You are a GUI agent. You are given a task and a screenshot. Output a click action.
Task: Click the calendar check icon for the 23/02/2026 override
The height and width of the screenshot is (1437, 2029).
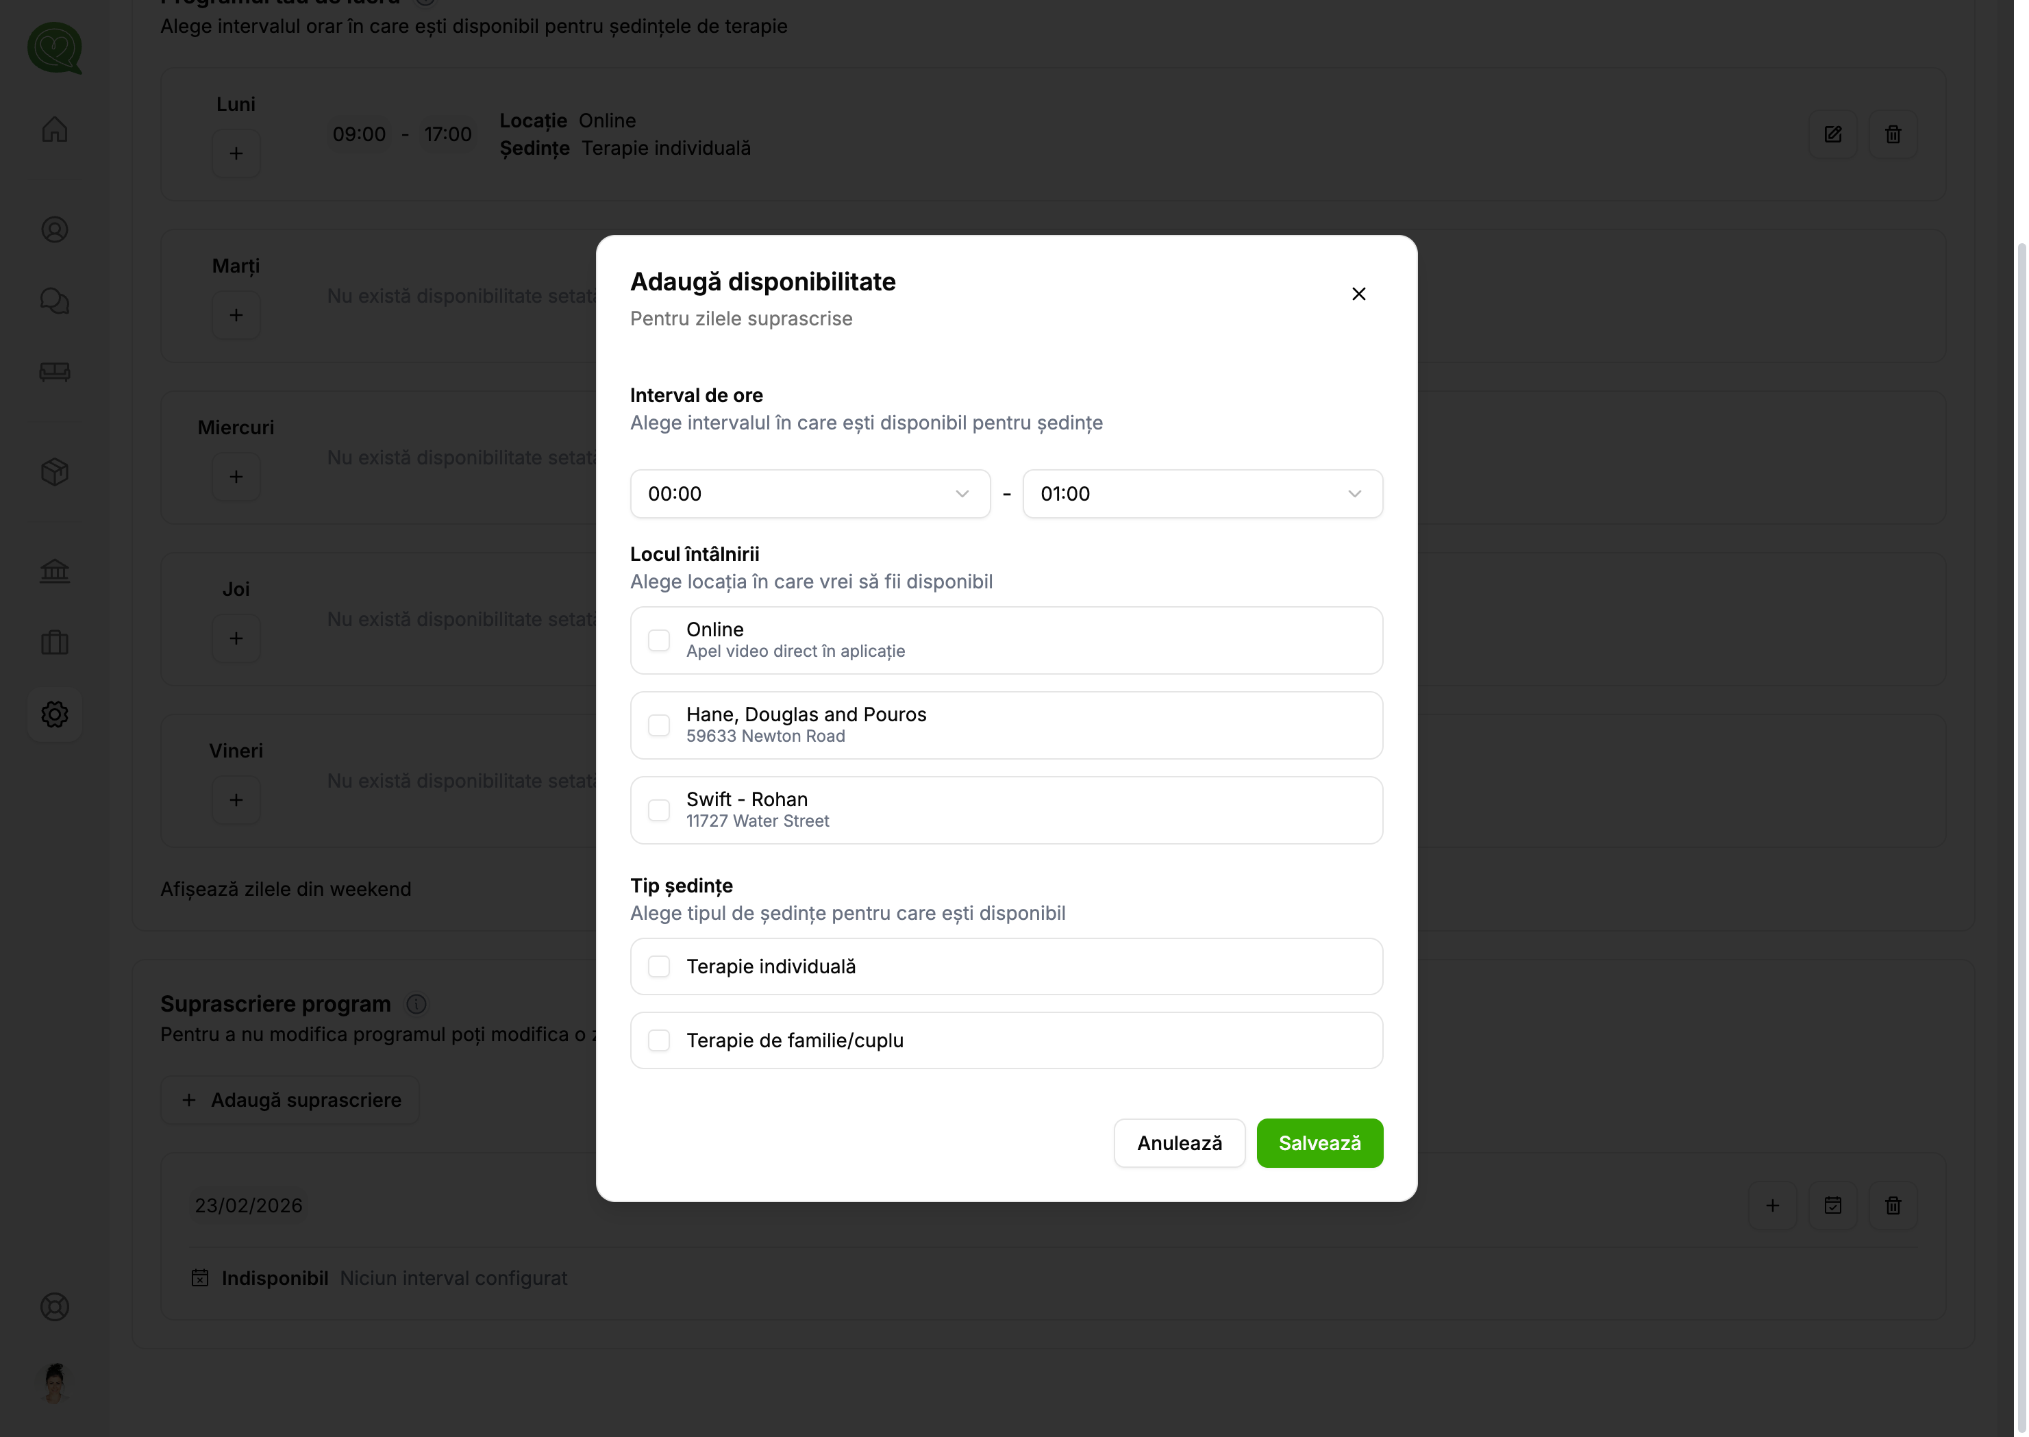point(1834,1205)
